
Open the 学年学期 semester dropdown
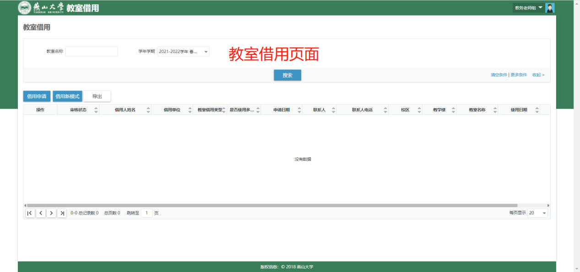pos(183,52)
